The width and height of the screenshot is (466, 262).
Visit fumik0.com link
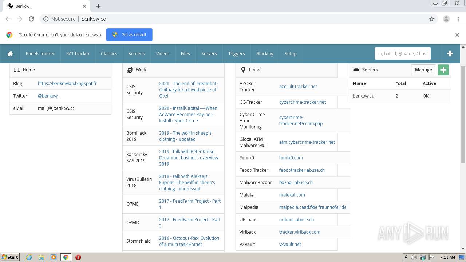click(x=291, y=158)
